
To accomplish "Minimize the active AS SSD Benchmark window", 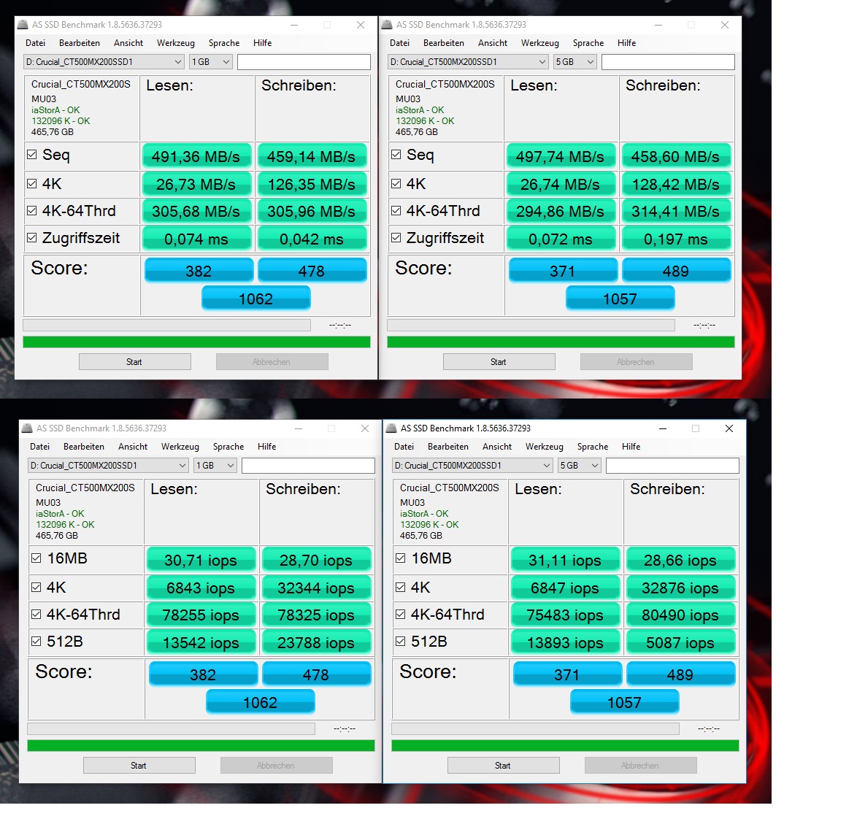I will coord(663,428).
